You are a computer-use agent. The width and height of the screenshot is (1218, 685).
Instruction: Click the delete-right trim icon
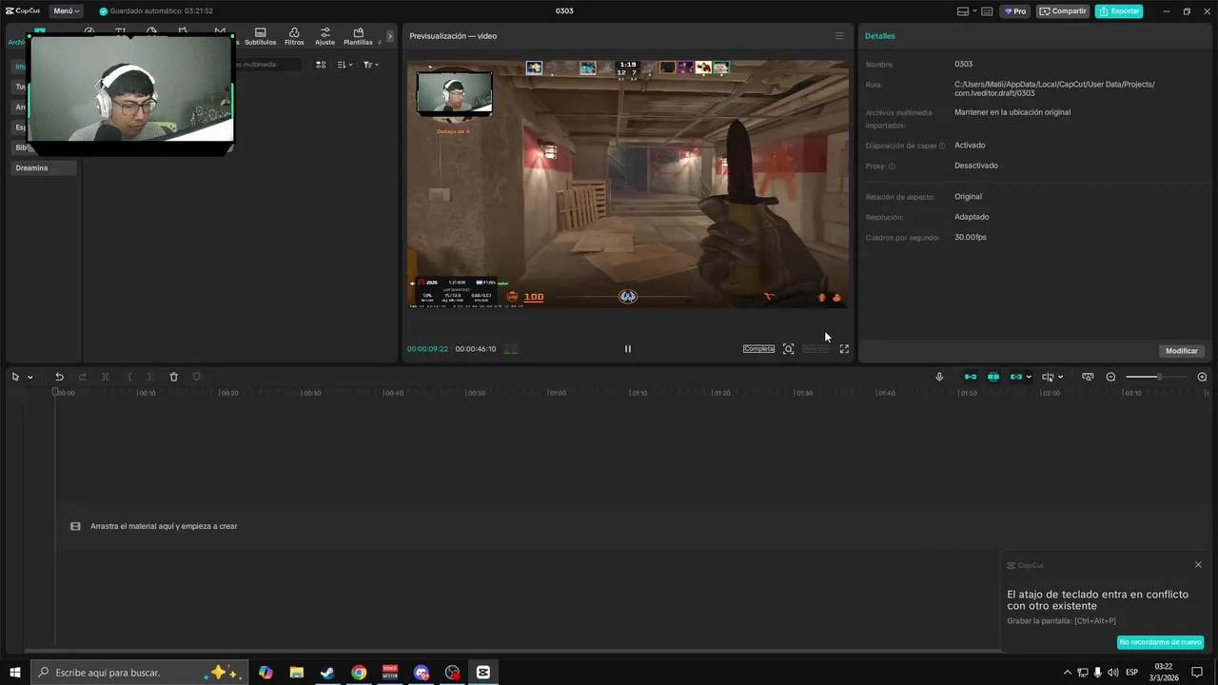tap(149, 377)
